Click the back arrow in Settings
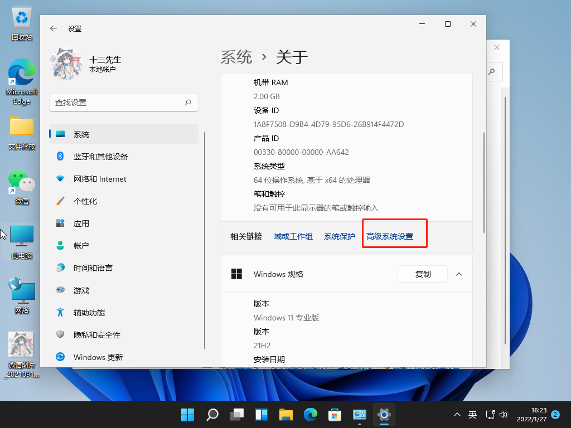This screenshot has height=428, width=571. click(54, 28)
